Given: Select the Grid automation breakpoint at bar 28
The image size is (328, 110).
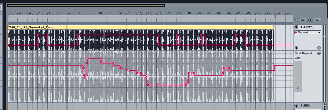Looking at the screenshot, I should [x=274, y=66].
